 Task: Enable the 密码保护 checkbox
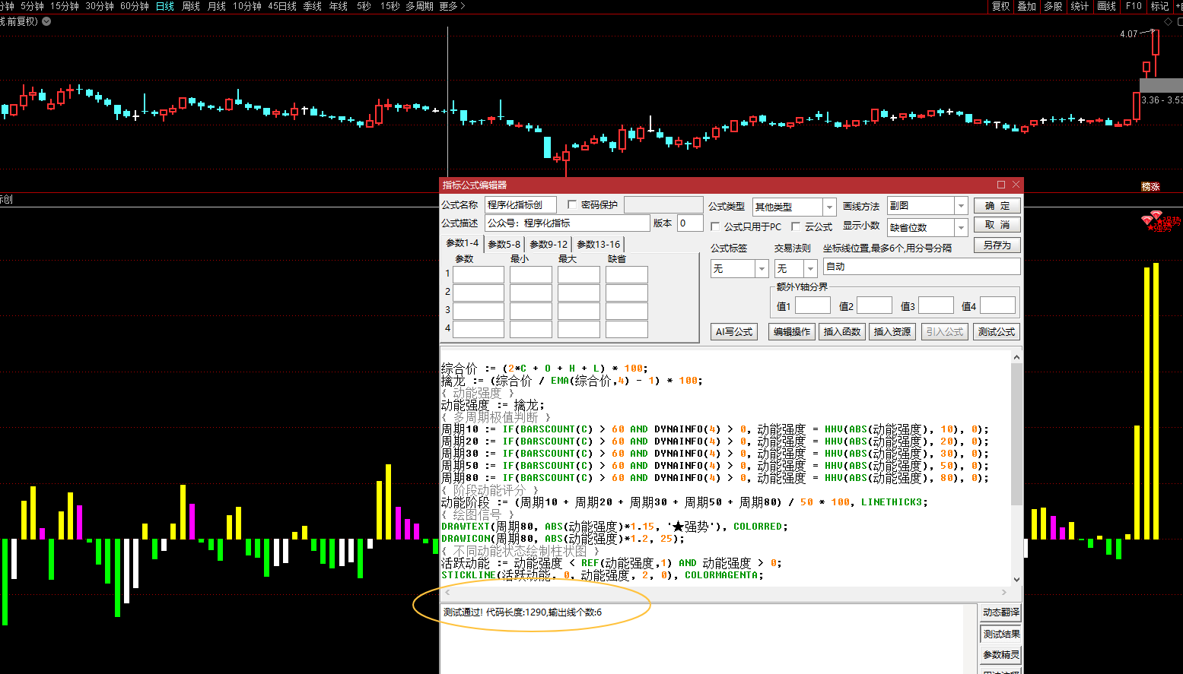click(572, 205)
